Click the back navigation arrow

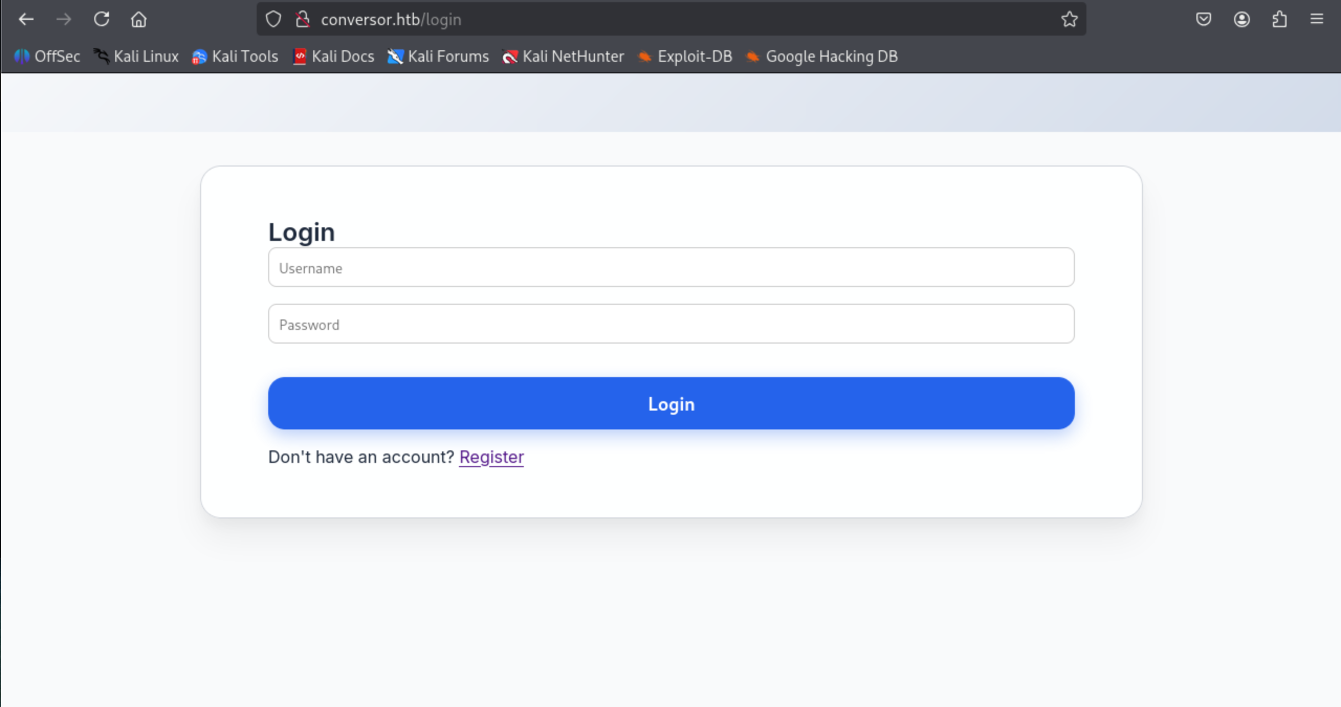(x=27, y=19)
